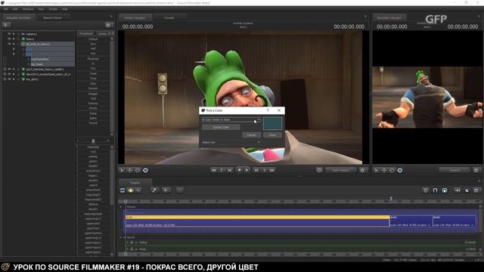Screen dimensions: 484x272
Task: Select the move tool under secondary viewport
Action: (x=384, y=170)
